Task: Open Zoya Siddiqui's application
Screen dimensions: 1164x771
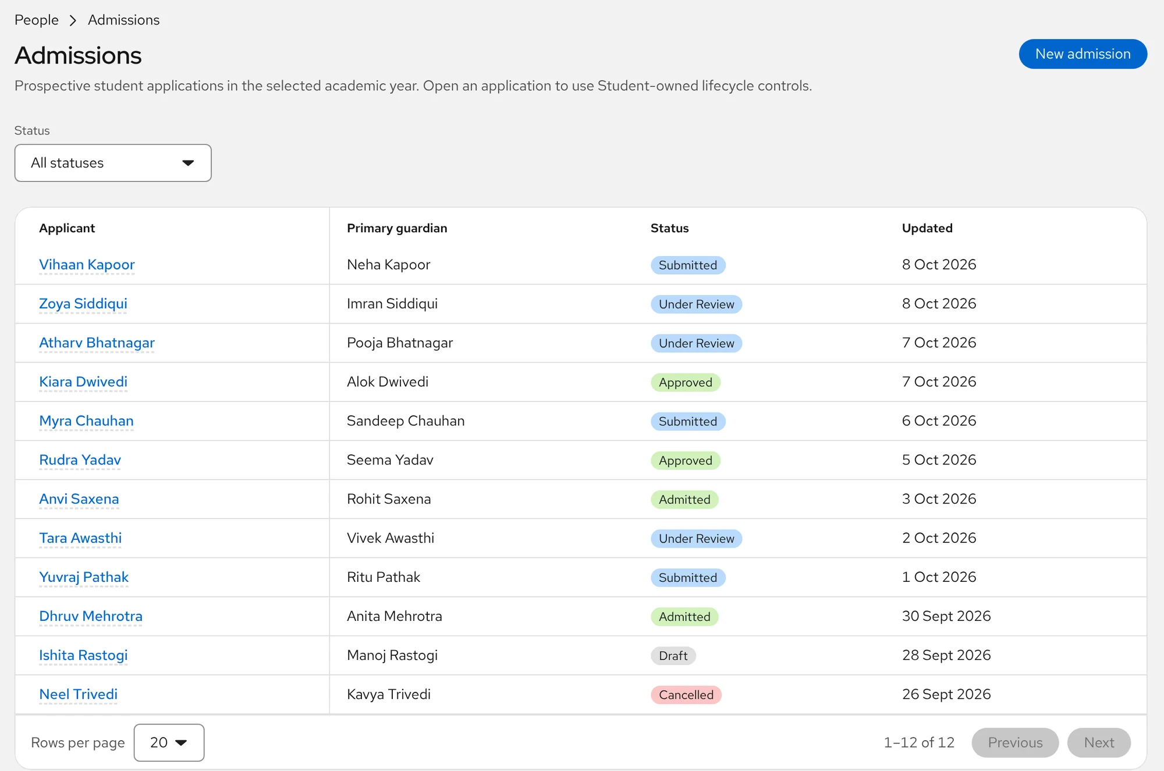Action: [83, 304]
